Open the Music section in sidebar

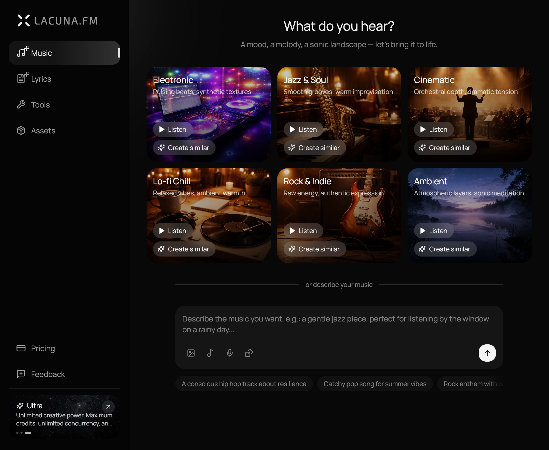click(x=64, y=53)
